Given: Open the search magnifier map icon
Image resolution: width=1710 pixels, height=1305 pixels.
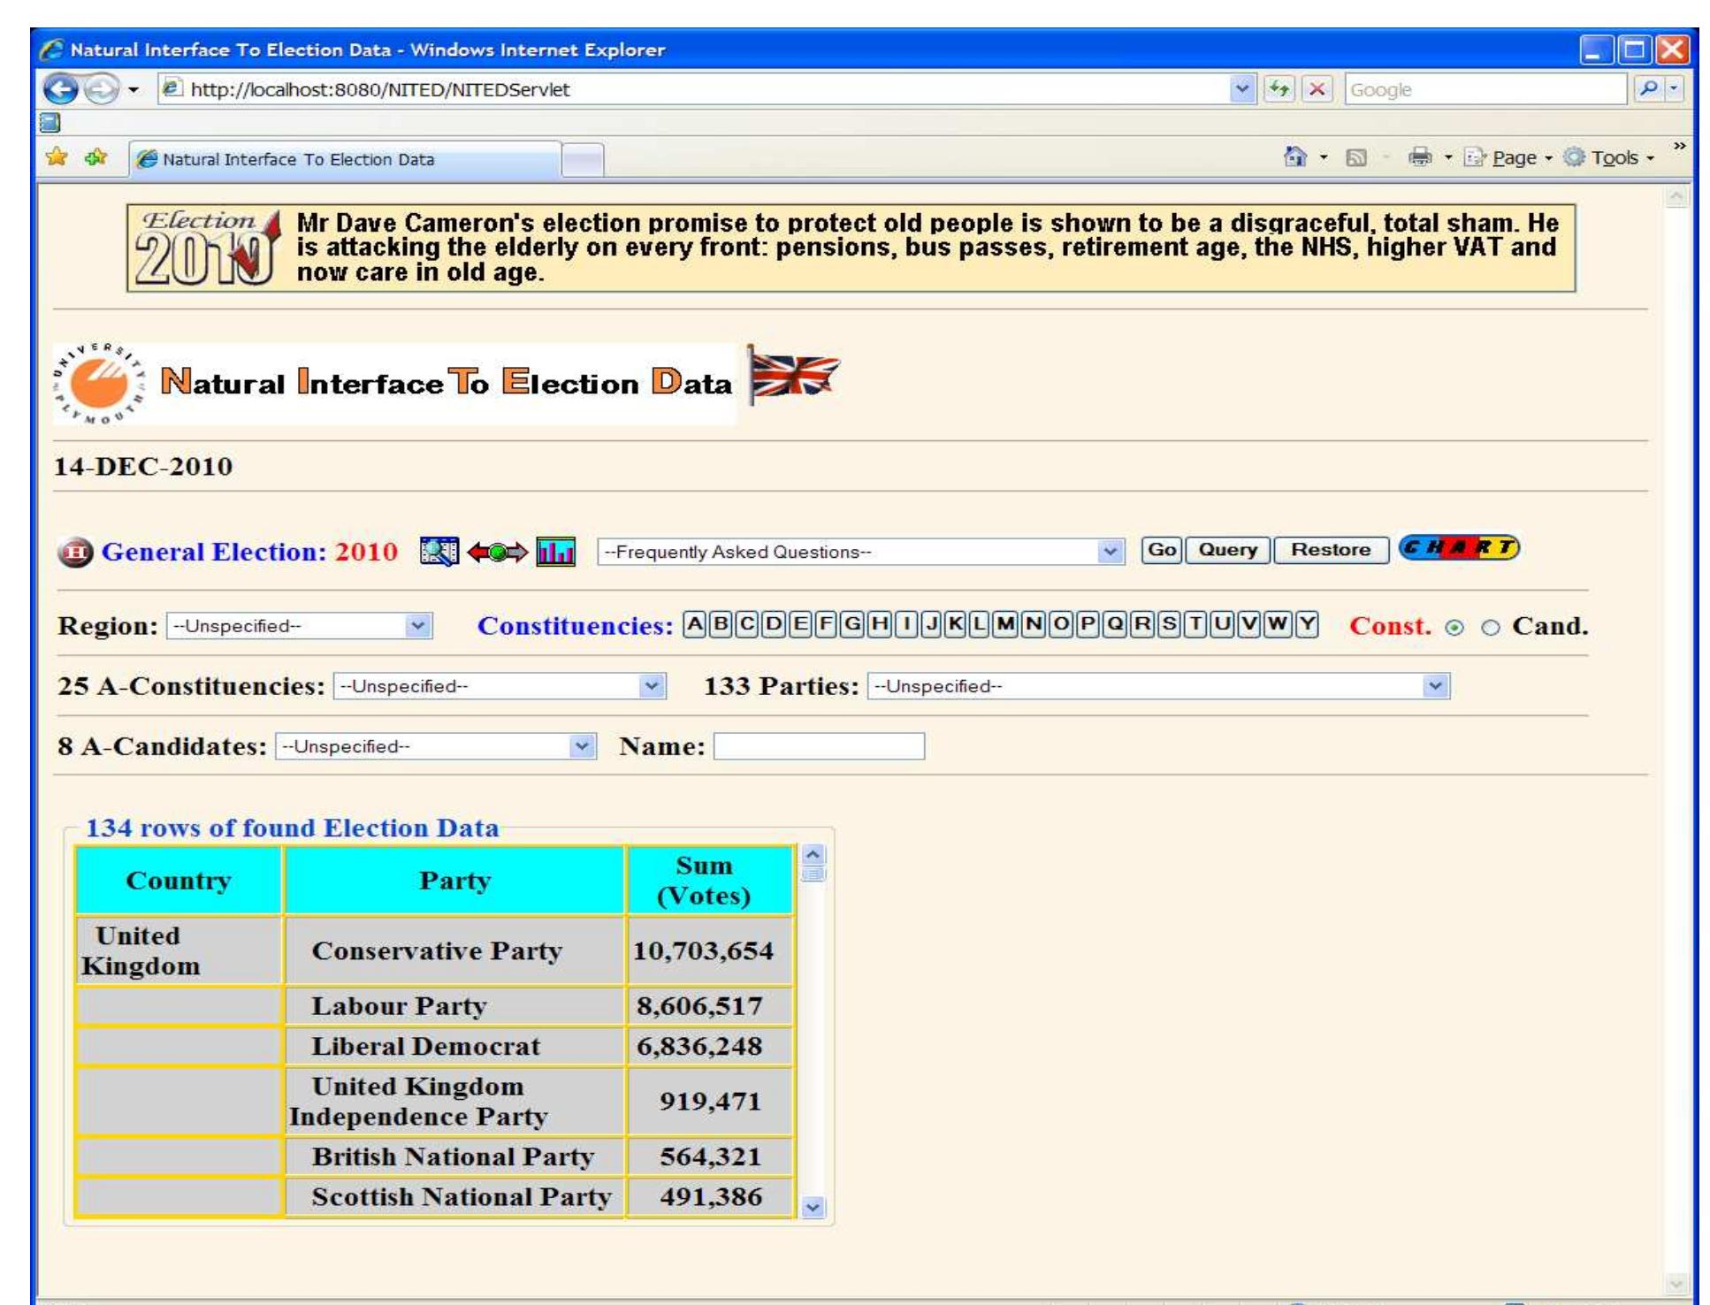Looking at the screenshot, I should 439,552.
